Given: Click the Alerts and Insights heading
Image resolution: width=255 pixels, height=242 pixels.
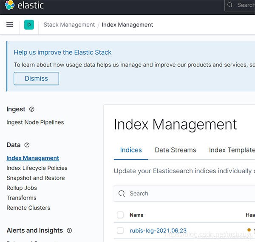Looking at the screenshot, I should click(35, 231).
